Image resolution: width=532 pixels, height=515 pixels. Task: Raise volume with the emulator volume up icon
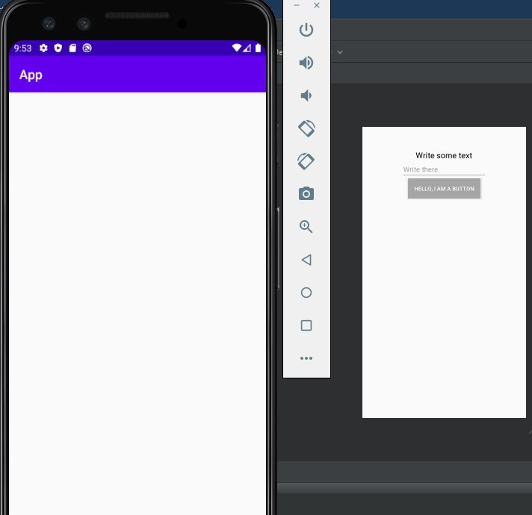[x=306, y=63]
